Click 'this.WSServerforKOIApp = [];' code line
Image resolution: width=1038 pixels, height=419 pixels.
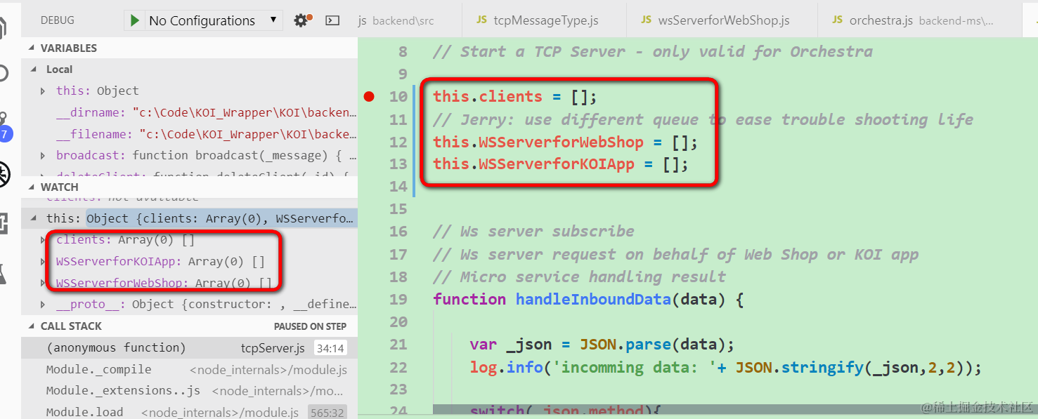(x=560, y=164)
